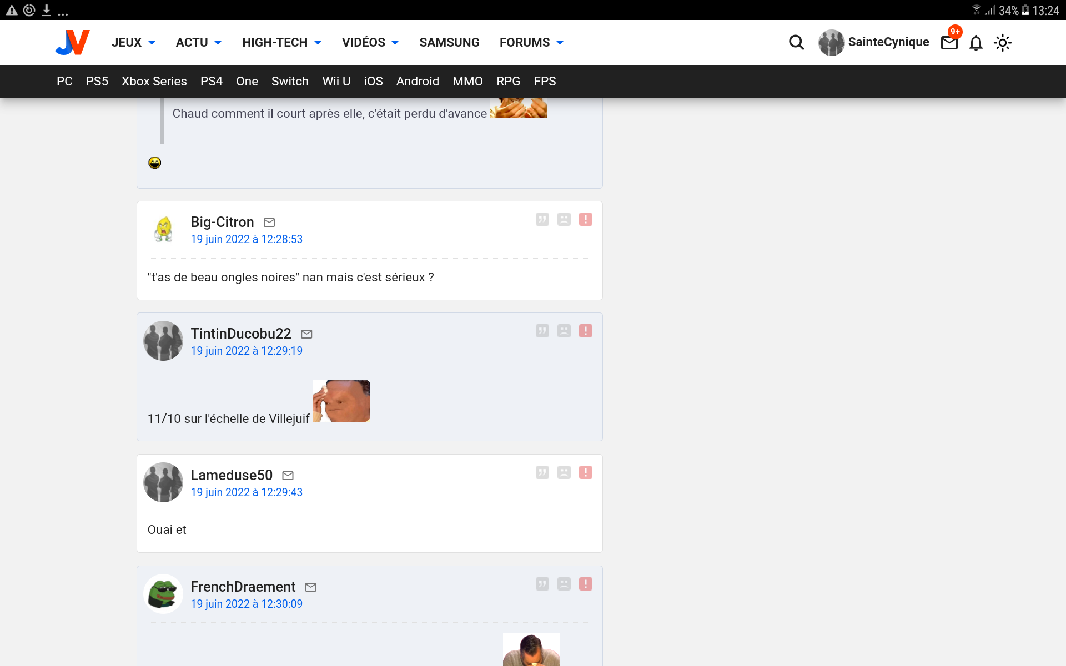The width and height of the screenshot is (1066, 666).
Task: Open the notifications bell
Action: [976, 43]
